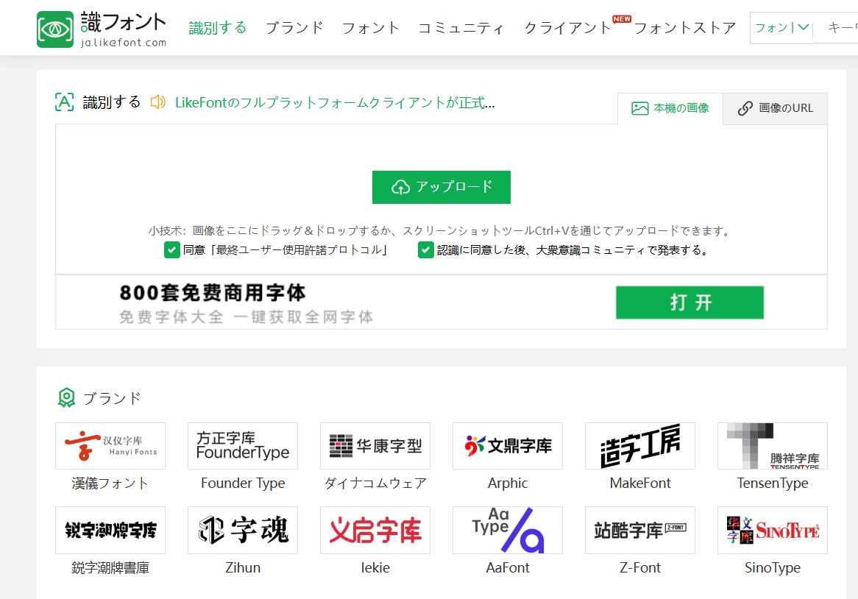Open the コミュニティ nav menu item

pyautogui.click(x=461, y=27)
